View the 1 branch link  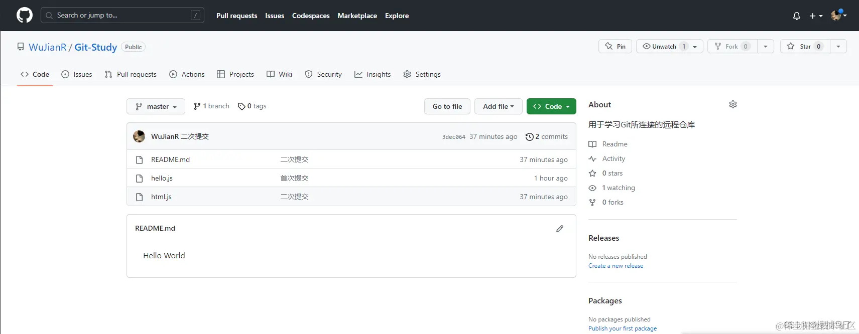tap(211, 106)
